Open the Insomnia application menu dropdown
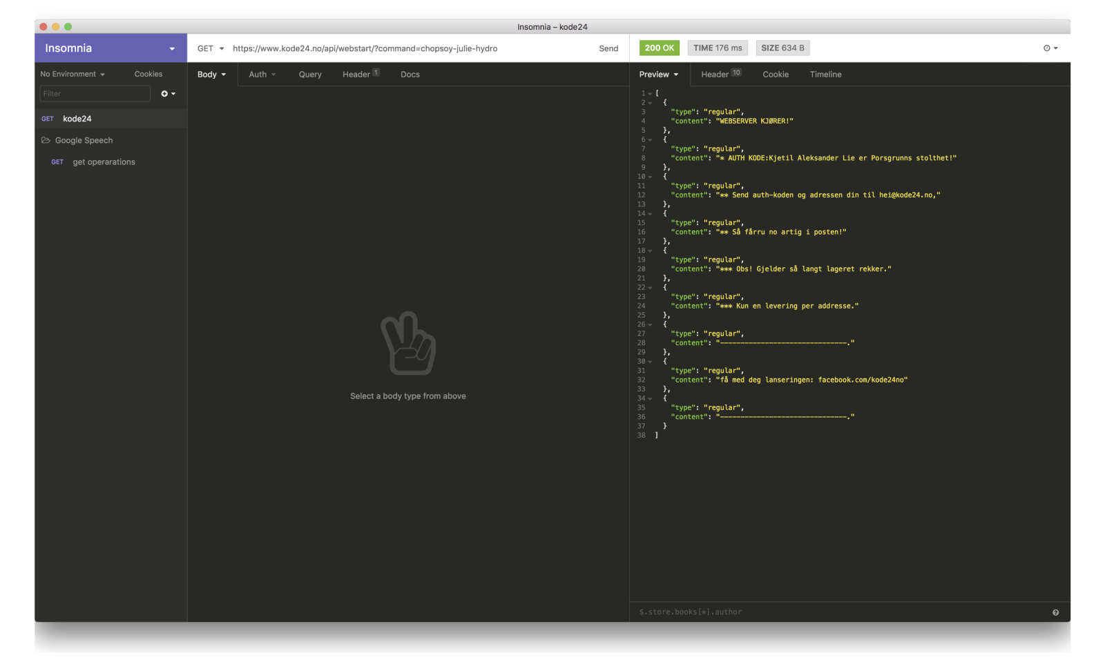1105x671 pixels. coord(110,48)
